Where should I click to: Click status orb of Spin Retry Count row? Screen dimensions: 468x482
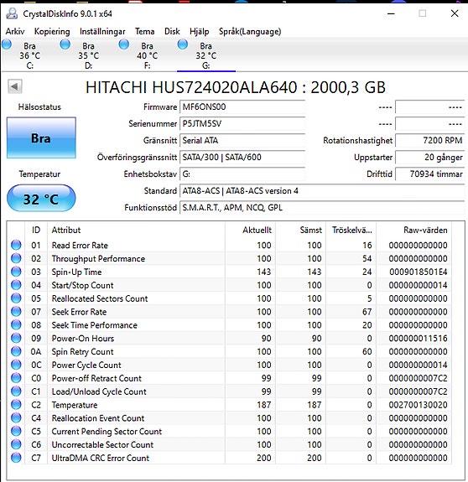pyautogui.click(x=16, y=351)
